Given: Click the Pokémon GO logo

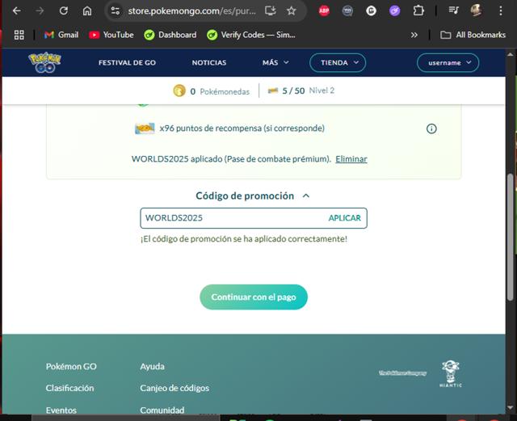Looking at the screenshot, I should coord(44,62).
